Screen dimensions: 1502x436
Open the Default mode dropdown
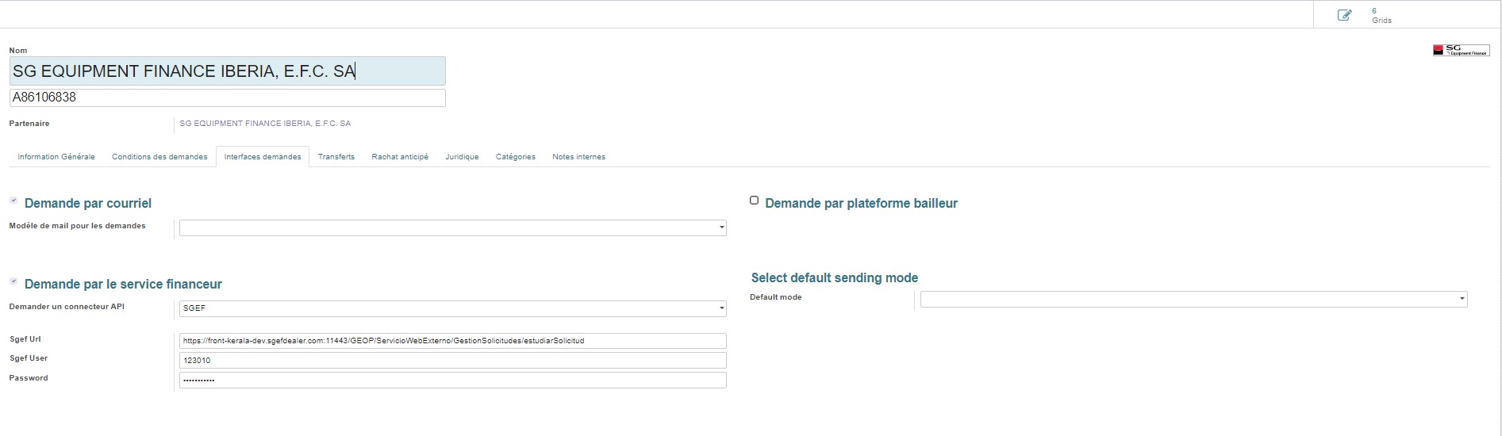(1193, 299)
